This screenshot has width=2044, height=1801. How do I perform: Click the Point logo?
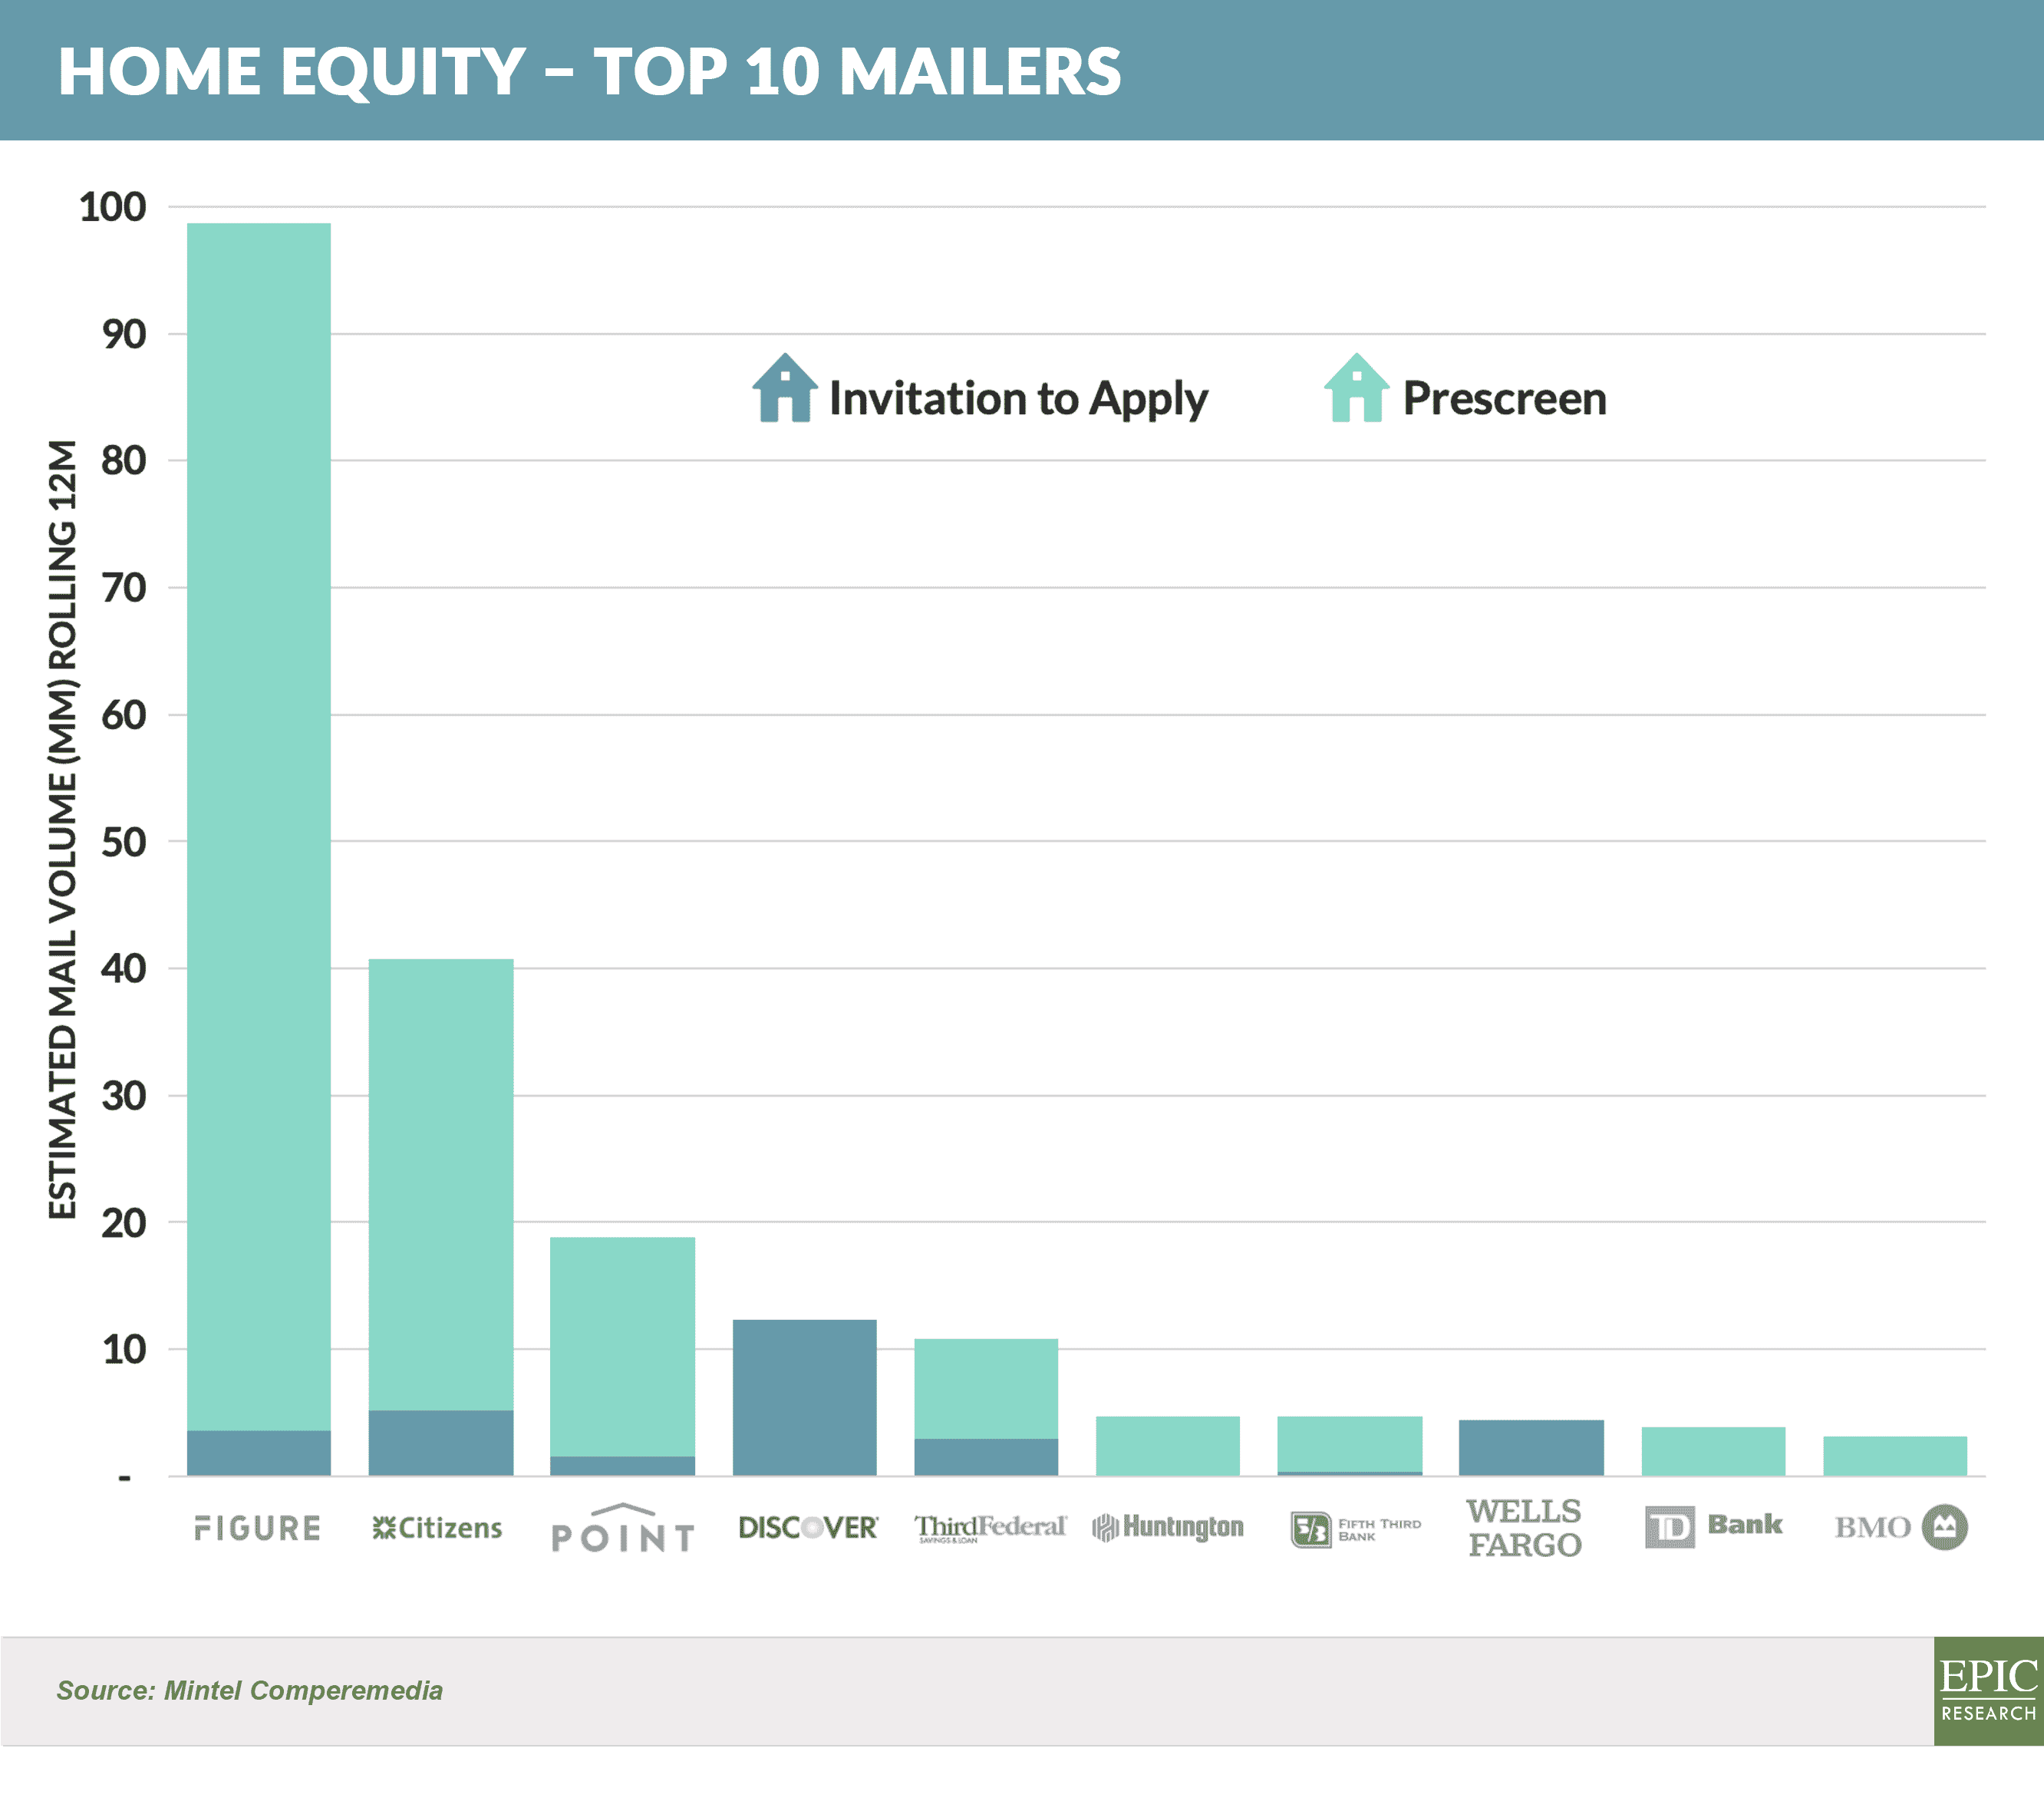coord(622,1528)
